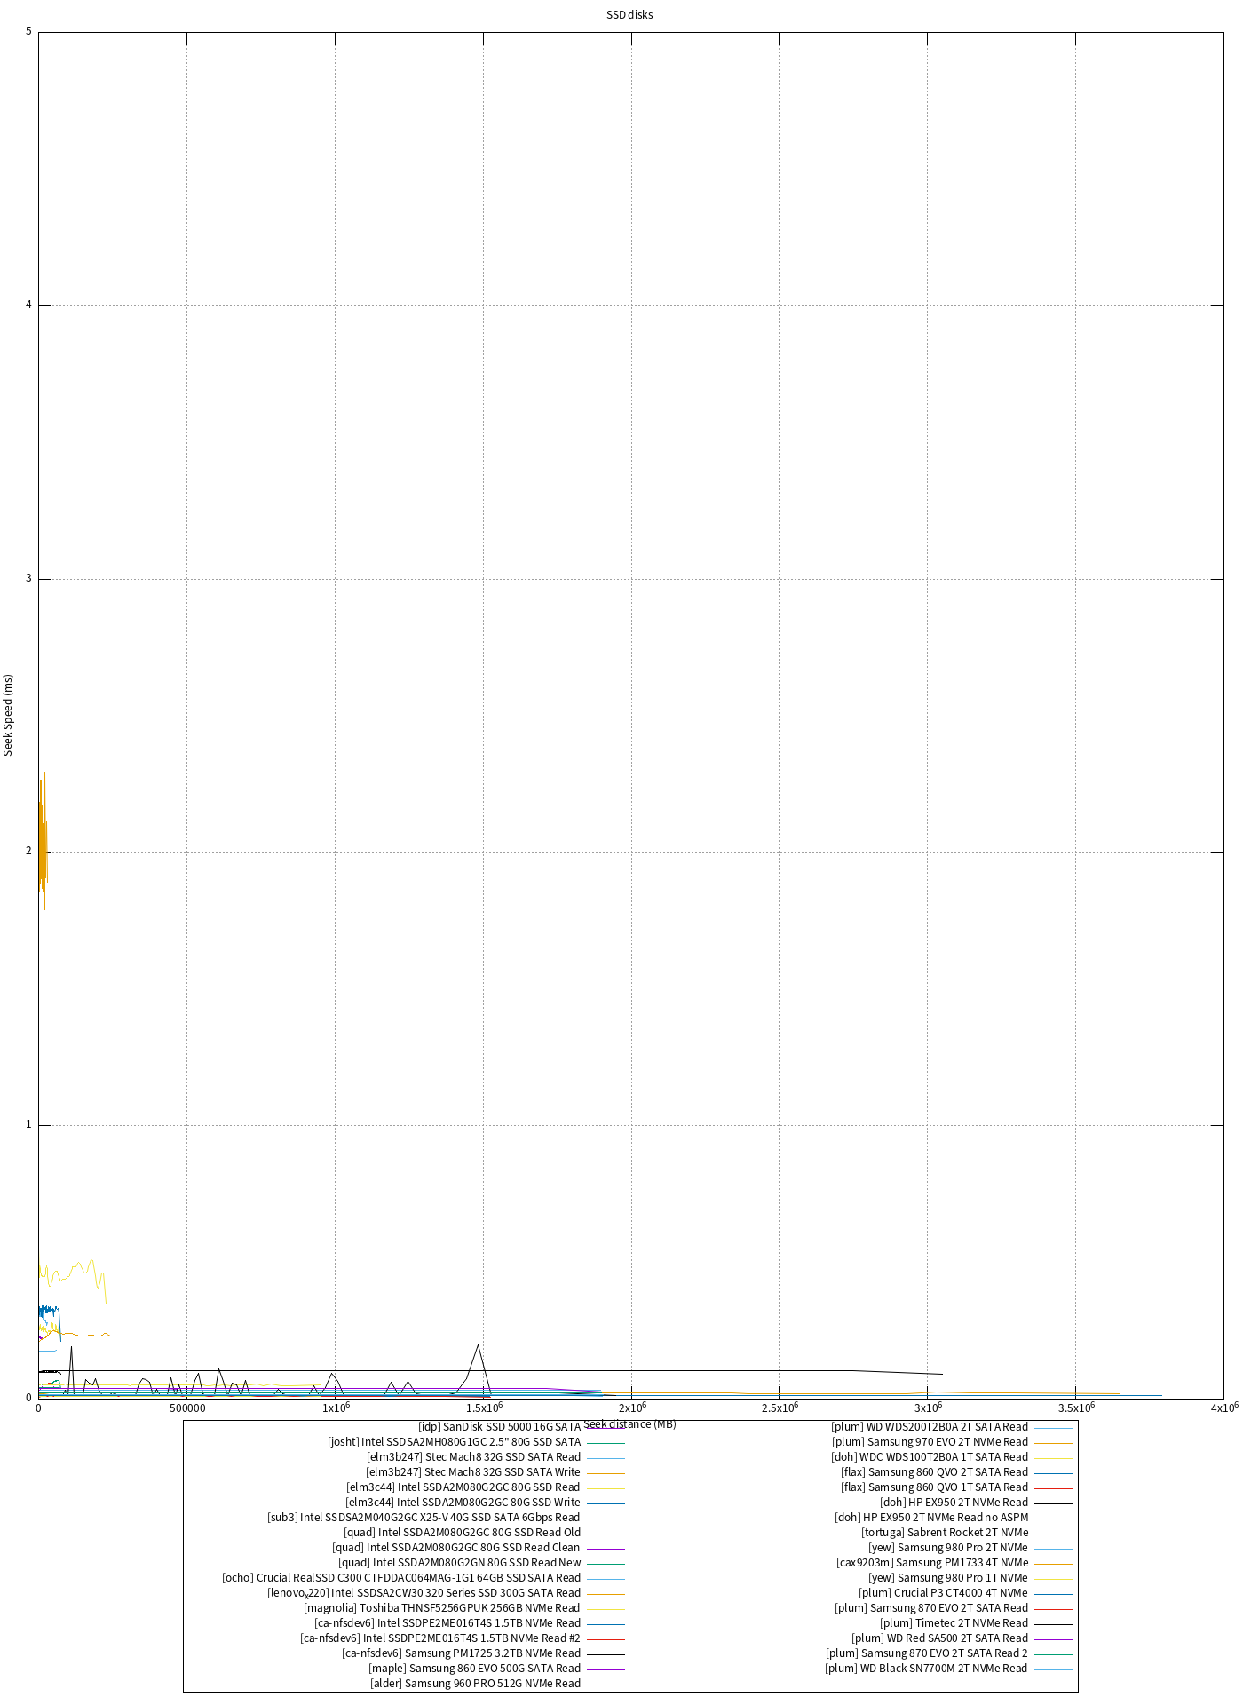Click '[tortuga] Sabrent Rocket 2T NVMe' legend entry
Image resolution: width=1243 pixels, height=1705 pixels.
click(945, 1533)
